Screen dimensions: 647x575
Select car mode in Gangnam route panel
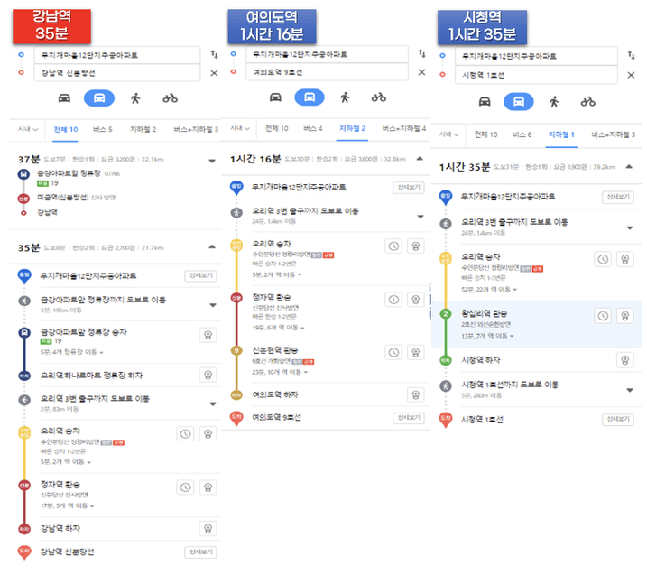coord(64,98)
